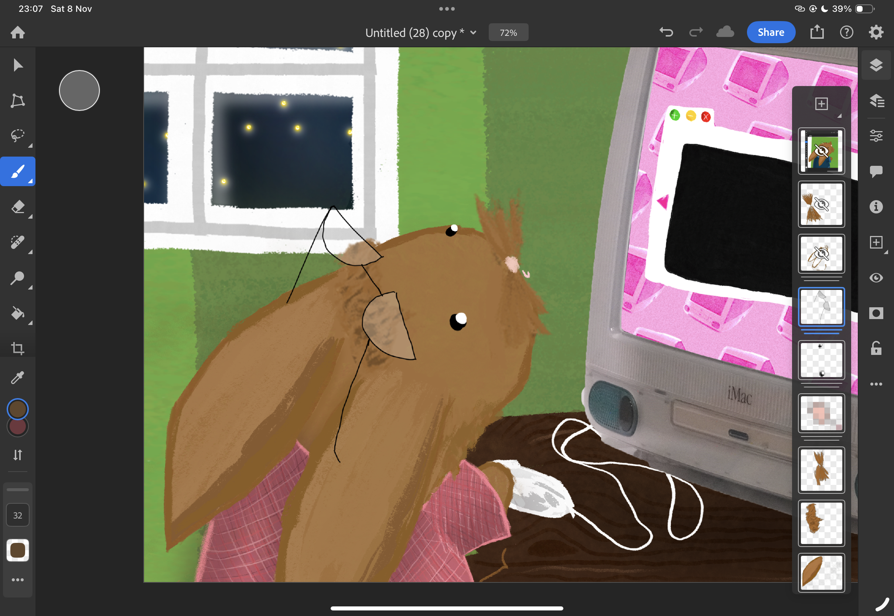Open the Layer properties sliders panel
Image resolution: width=894 pixels, height=616 pixels.
(x=876, y=136)
